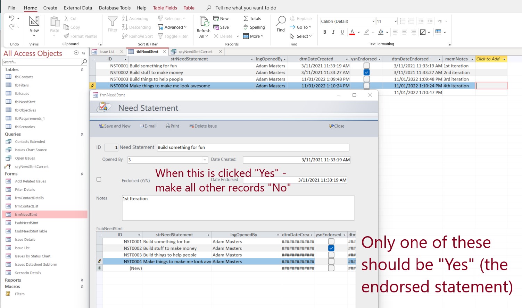Screen dimensions: 522x308
Task: Switch to Database Tools ribbon tab
Action: (x=115, y=8)
